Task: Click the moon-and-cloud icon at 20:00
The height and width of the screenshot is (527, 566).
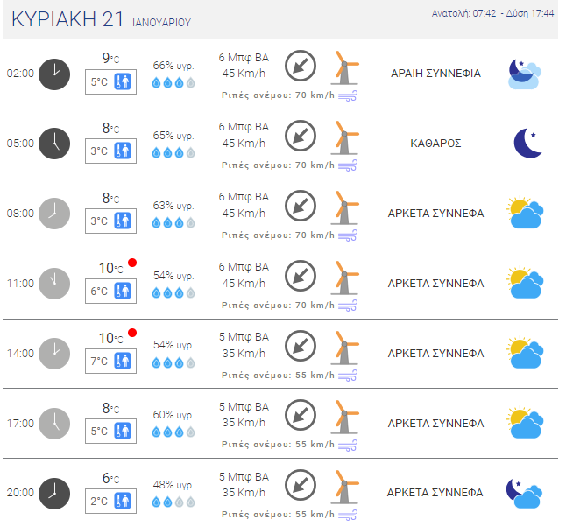Action: tap(524, 493)
